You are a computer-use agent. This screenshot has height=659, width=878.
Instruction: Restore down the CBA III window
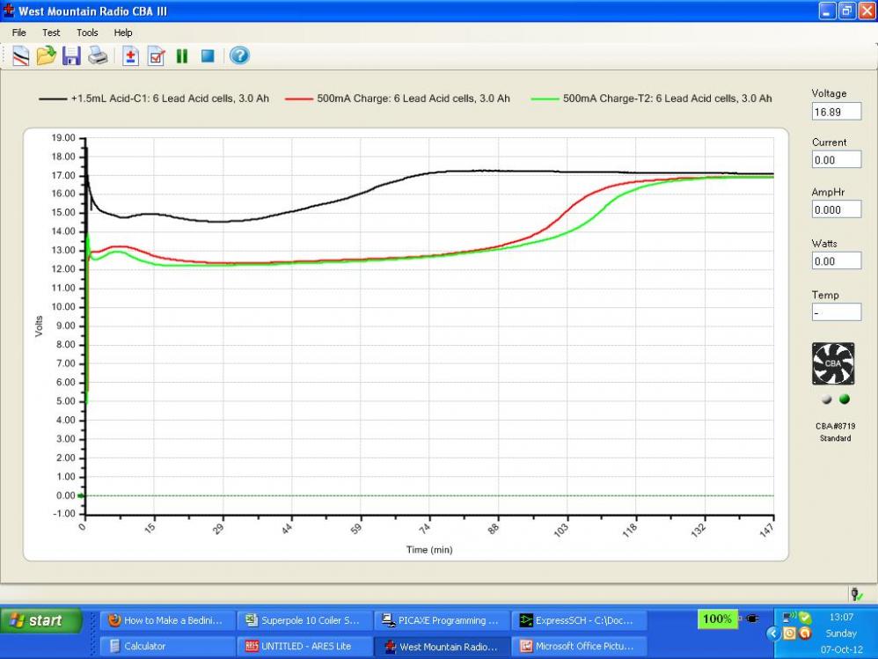tap(846, 11)
